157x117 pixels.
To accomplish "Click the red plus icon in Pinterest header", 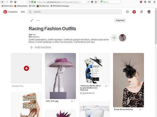I will 134,12.
